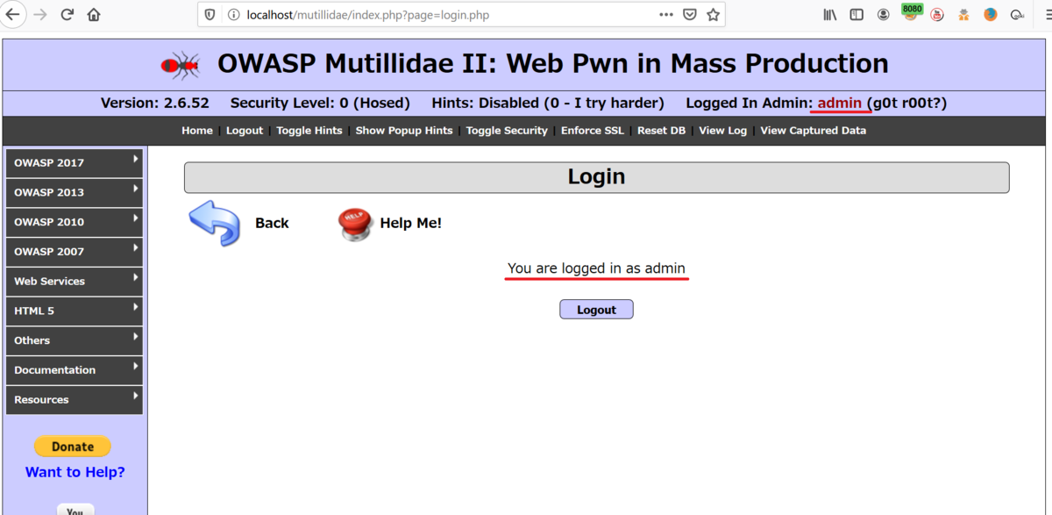Viewport: 1052px width, 515px height.
Task: Reload the page with the refresh icon
Action: click(67, 15)
